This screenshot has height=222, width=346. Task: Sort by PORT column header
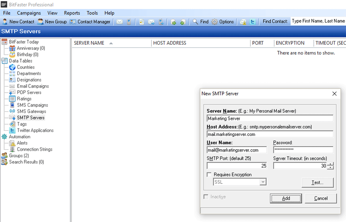(x=262, y=43)
